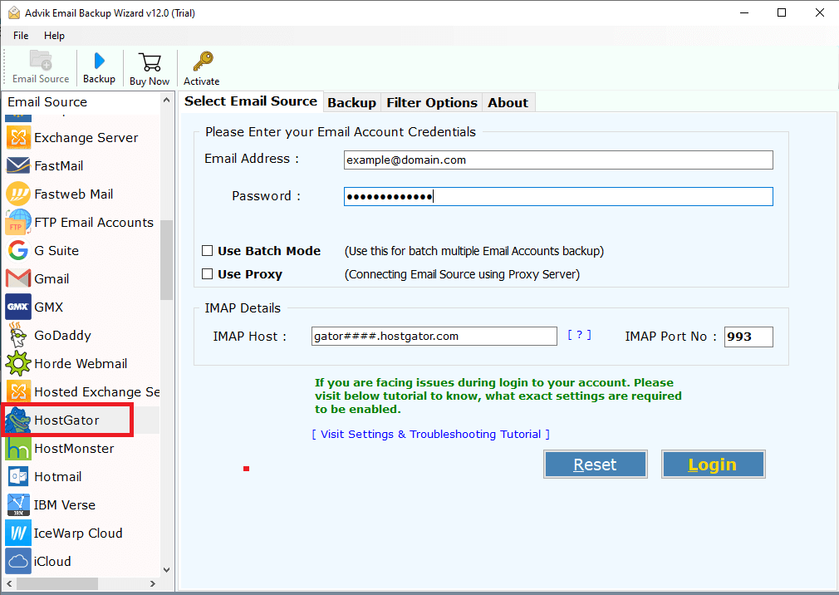Select the Fastweb Mail list label

74,194
